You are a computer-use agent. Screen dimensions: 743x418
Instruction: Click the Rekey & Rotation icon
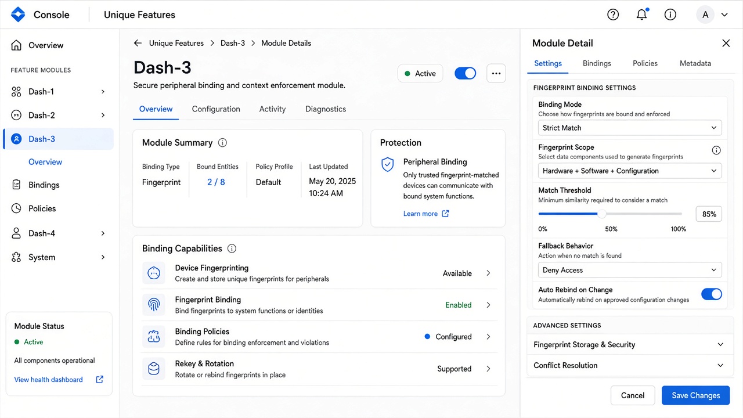(154, 369)
